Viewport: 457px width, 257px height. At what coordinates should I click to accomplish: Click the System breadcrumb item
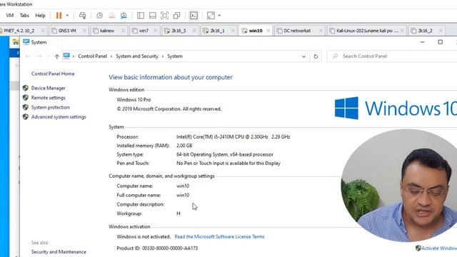click(175, 56)
